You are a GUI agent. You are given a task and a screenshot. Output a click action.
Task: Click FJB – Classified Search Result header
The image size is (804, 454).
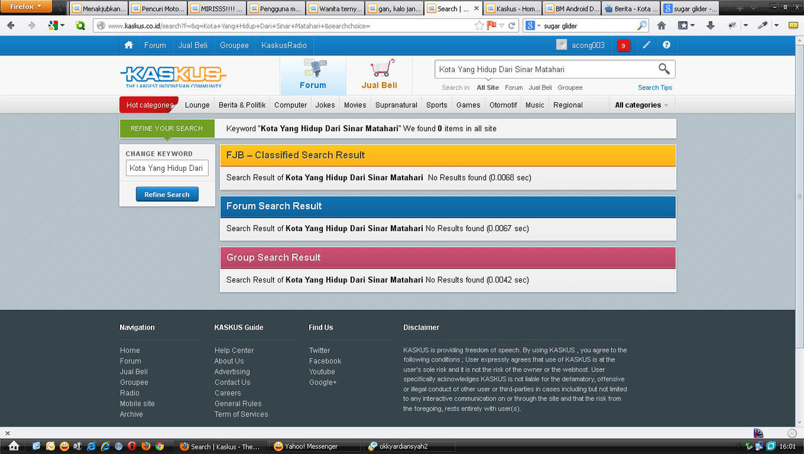click(x=448, y=155)
